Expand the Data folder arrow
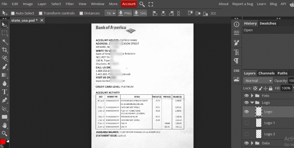294x148 pixels. pyautogui.click(x=252, y=143)
